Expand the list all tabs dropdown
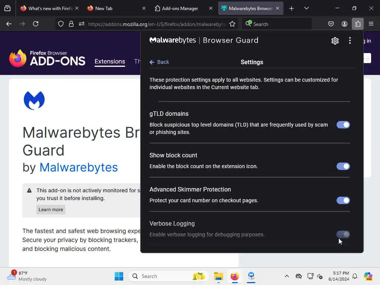The width and height of the screenshot is (380, 285). coord(306,8)
